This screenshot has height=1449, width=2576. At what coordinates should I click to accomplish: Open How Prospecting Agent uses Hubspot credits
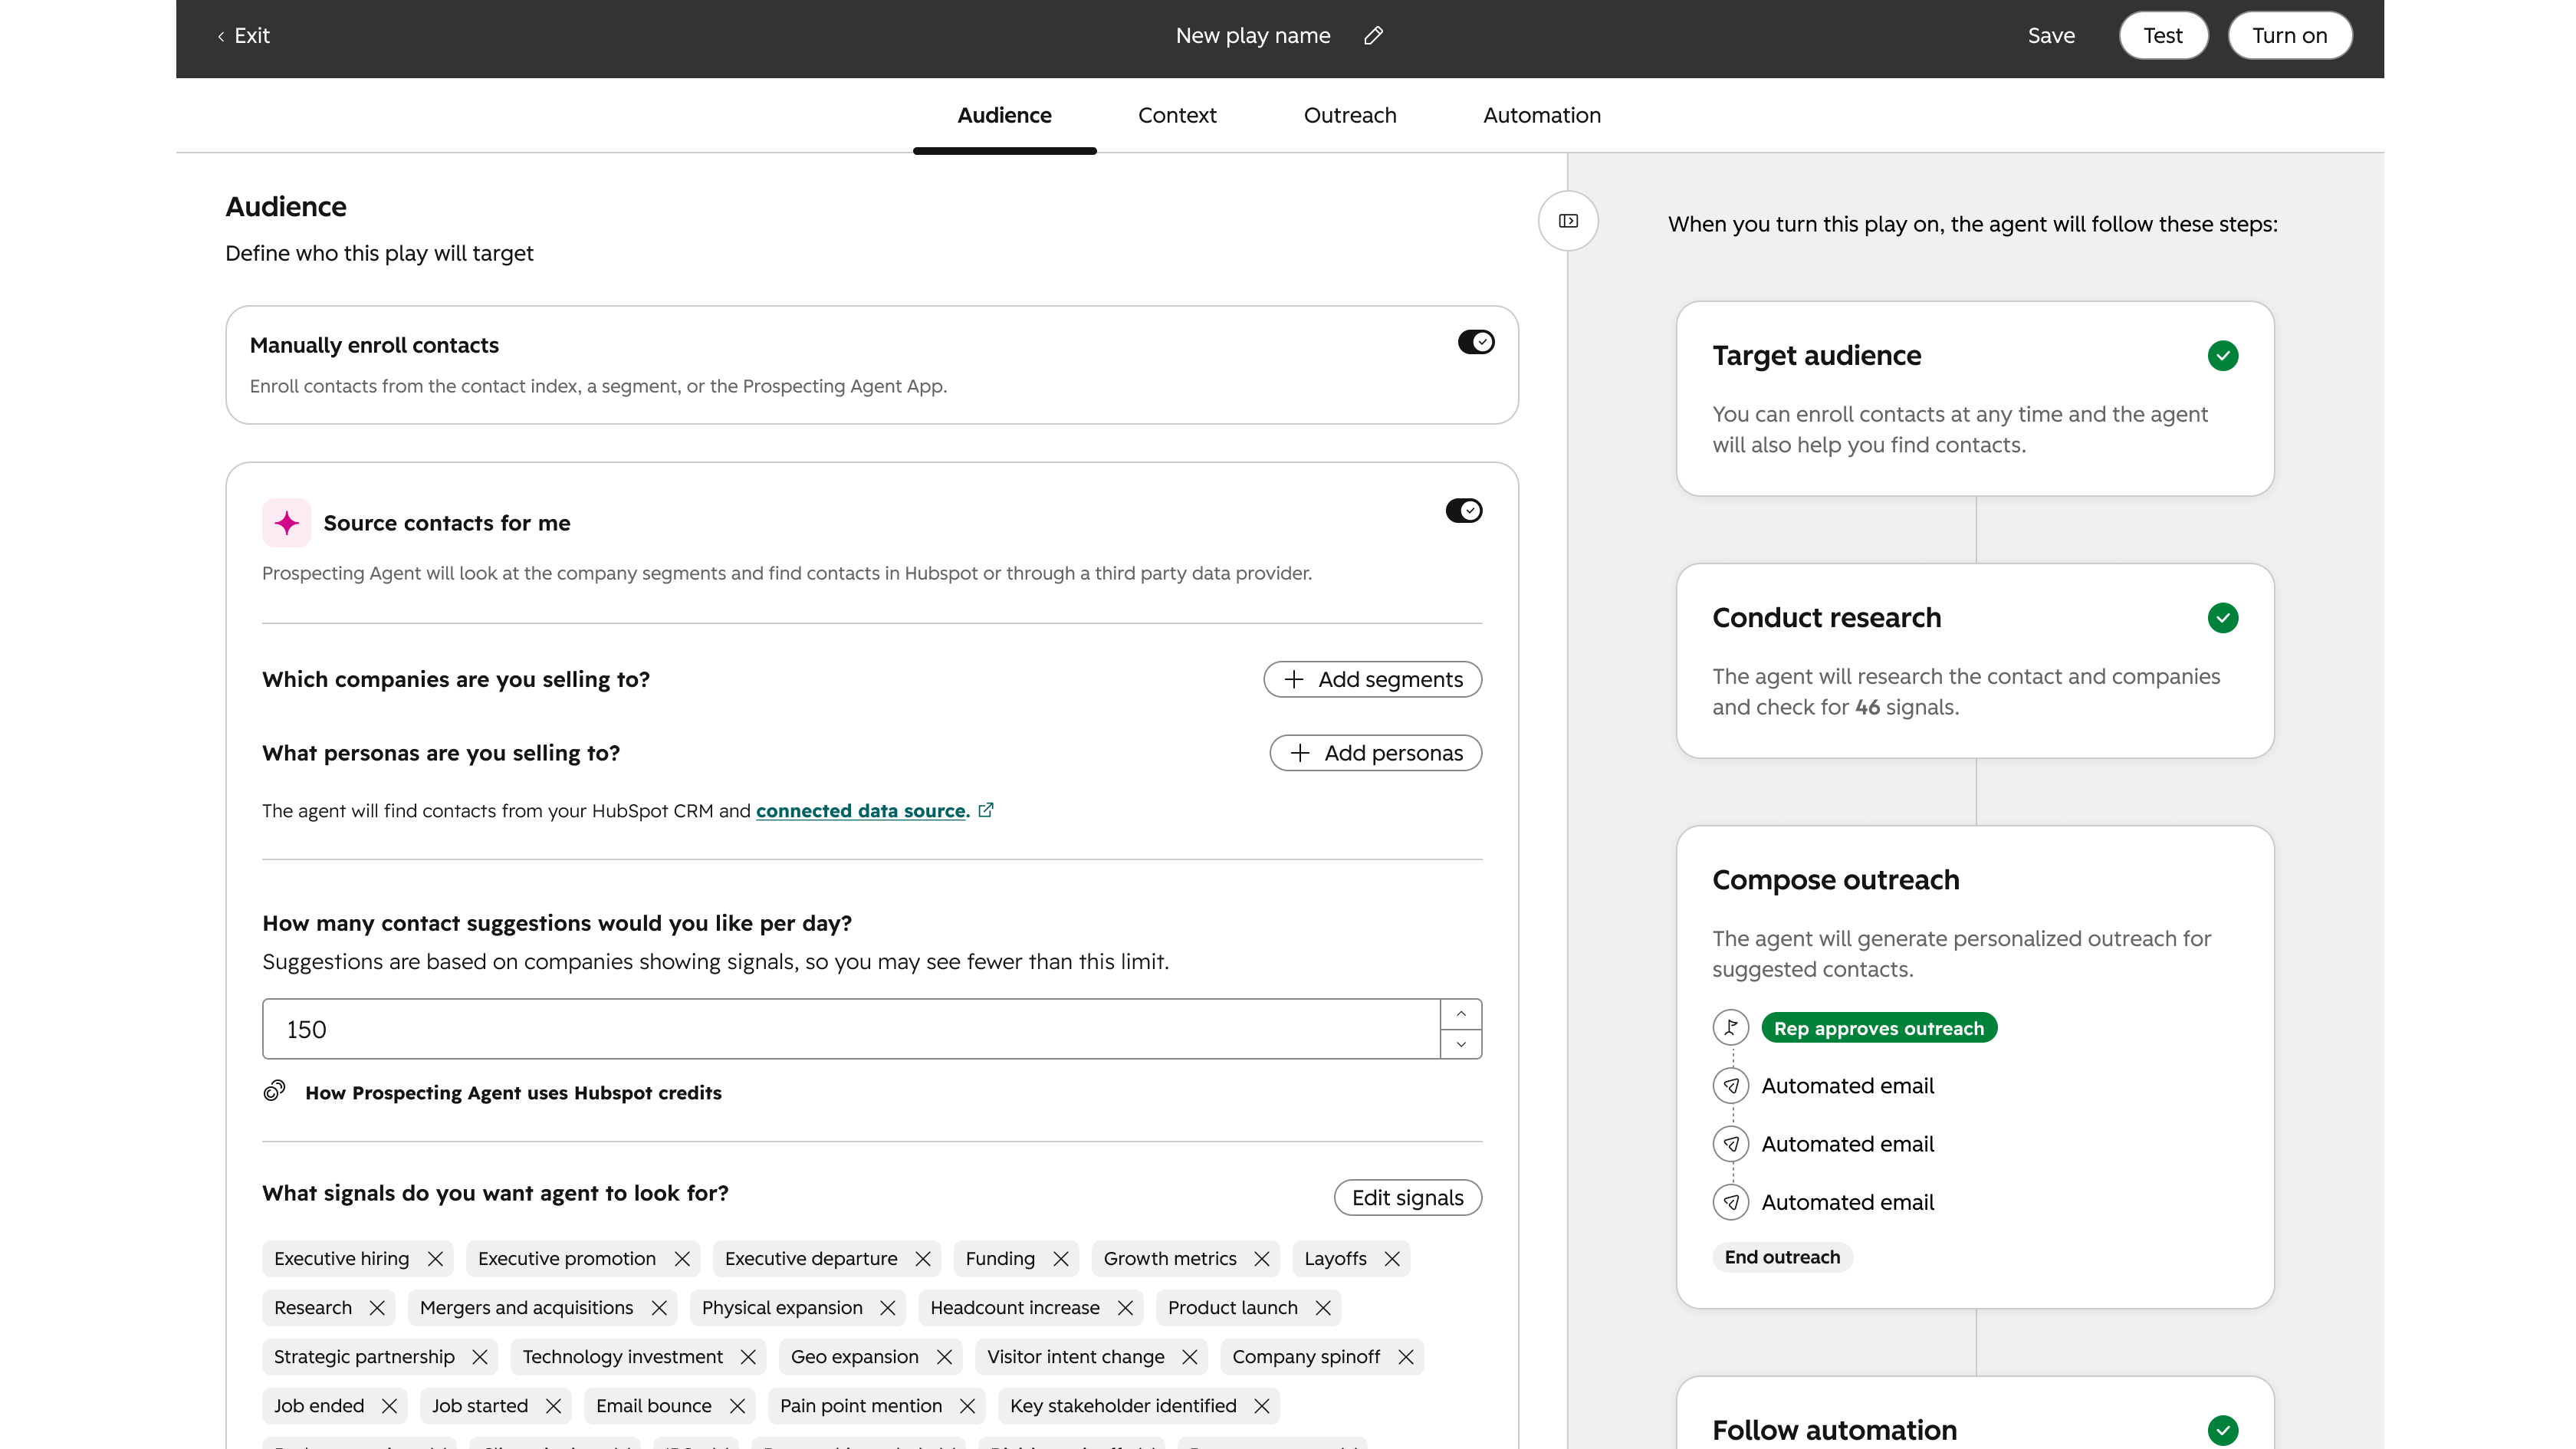[x=513, y=1093]
